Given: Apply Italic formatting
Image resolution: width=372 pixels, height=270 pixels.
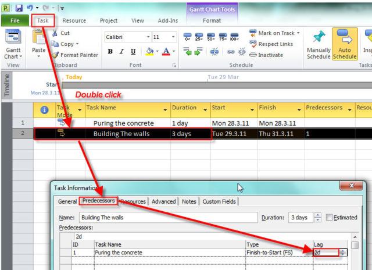Looking at the screenshot, I should click(122, 52).
